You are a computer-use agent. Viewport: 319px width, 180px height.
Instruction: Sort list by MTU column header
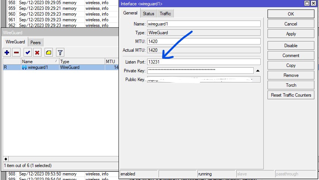pos(112,61)
